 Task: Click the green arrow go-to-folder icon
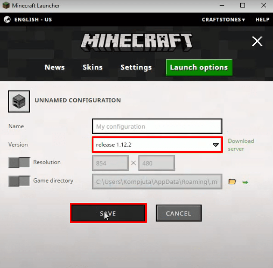(245, 182)
